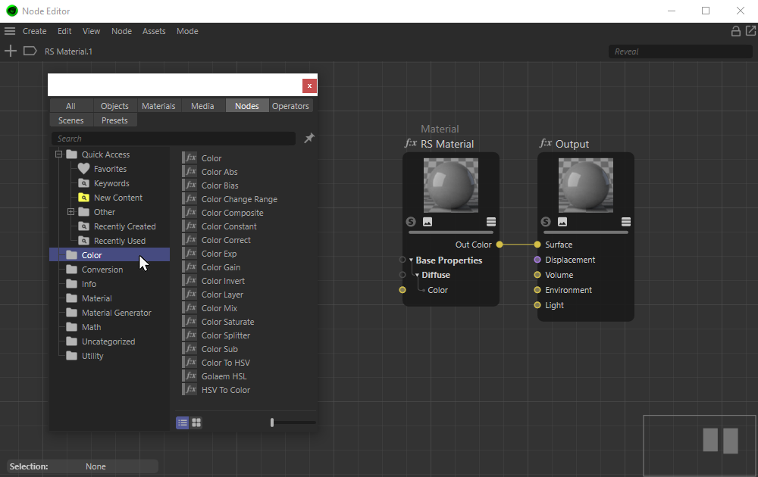This screenshot has width=758, height=477.
Task: Open the Create menu
Action: 34,31
